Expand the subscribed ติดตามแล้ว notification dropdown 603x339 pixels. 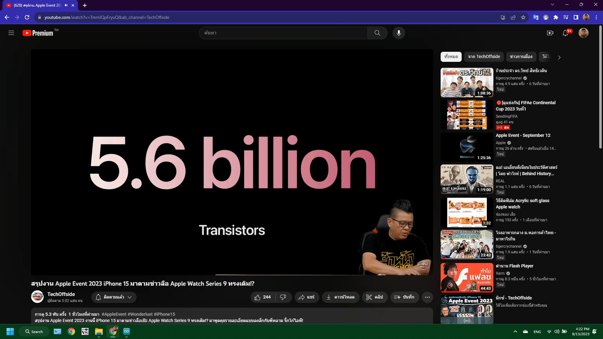coord(114,297)
